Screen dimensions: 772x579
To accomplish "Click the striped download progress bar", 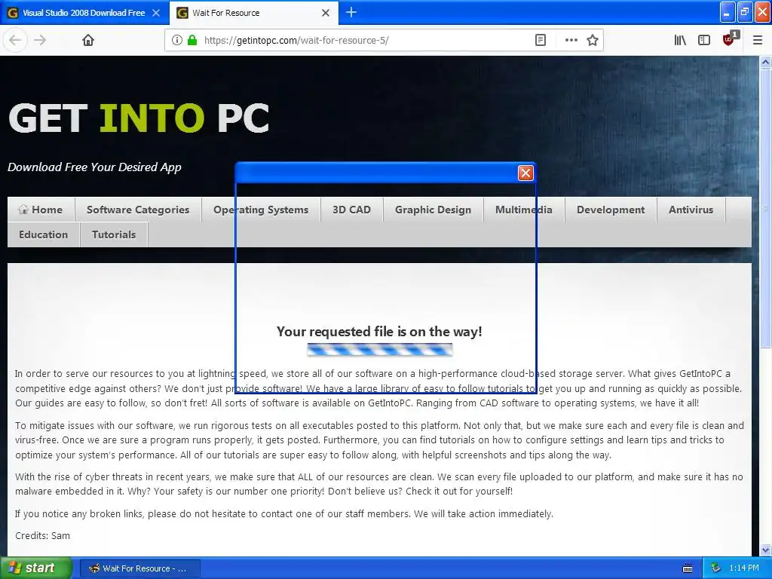I will pos(380,350).
